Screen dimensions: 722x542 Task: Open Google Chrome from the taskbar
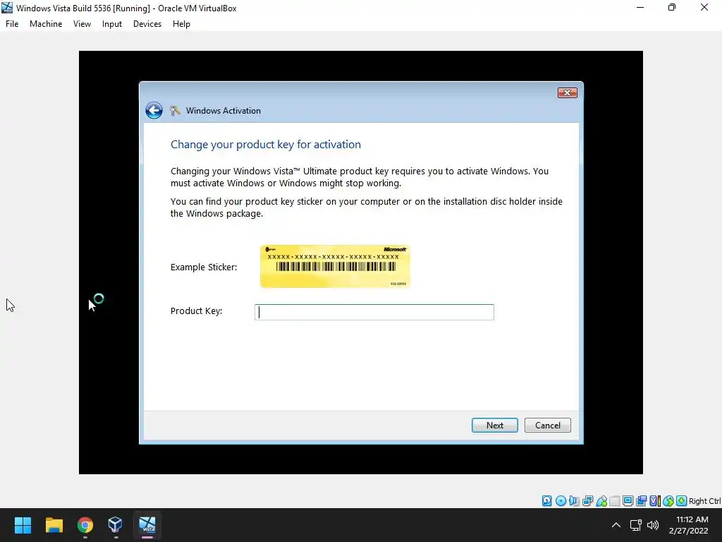85,525
